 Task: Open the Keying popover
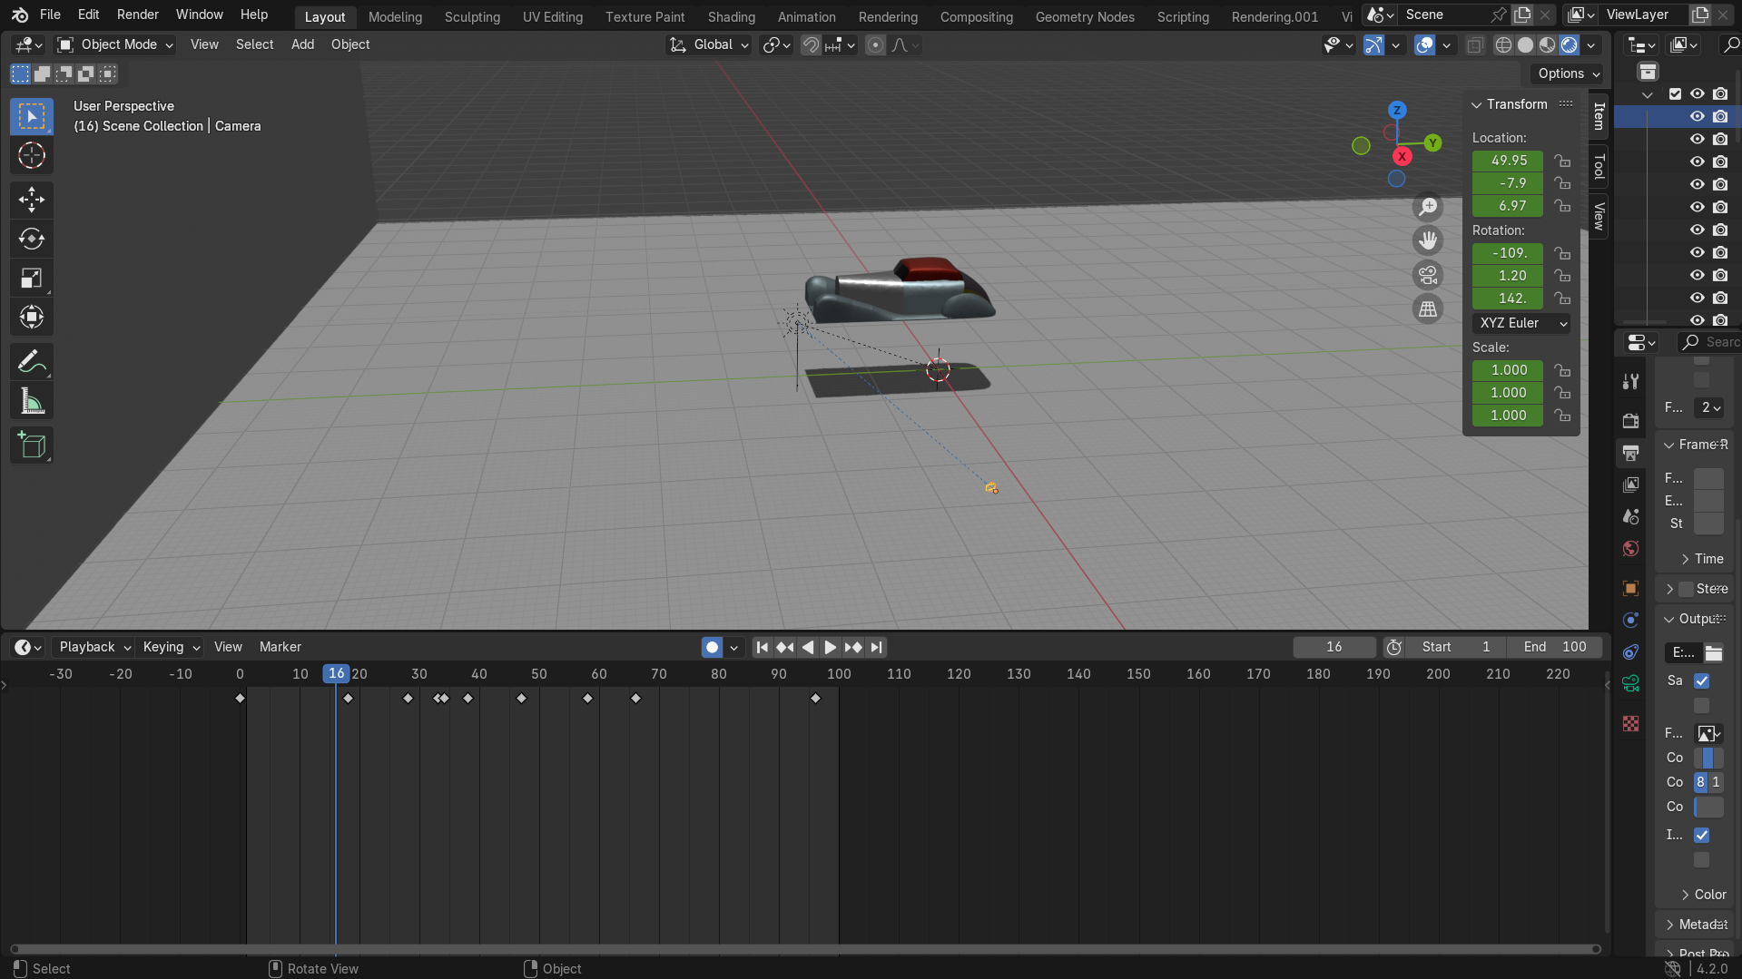[170, 647]
